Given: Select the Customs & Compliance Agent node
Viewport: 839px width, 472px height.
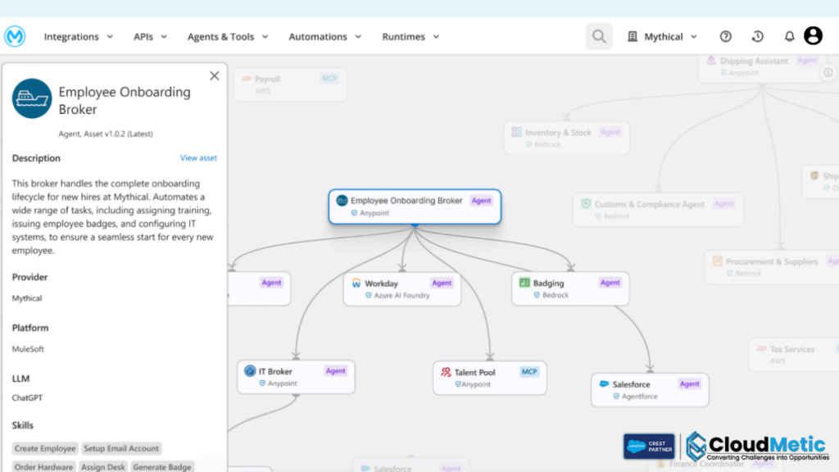Looking at the screenshot, I should click(658, 209).
